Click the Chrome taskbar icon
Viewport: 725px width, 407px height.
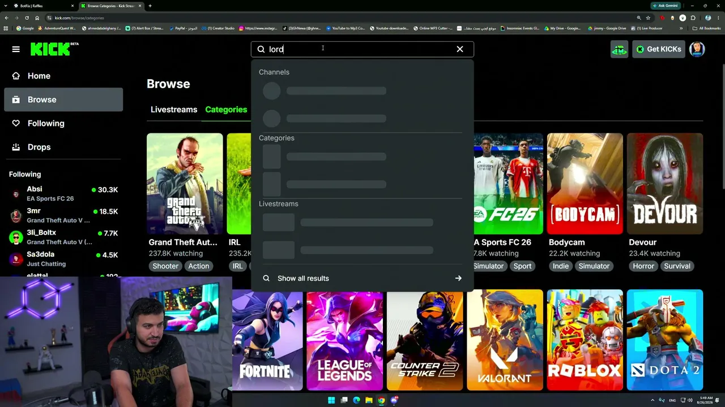pos(381,400)
